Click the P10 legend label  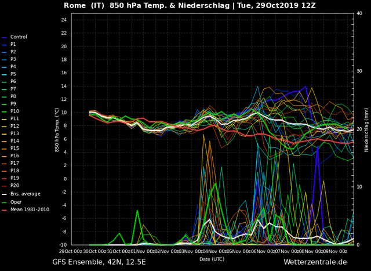click(14, 111)
